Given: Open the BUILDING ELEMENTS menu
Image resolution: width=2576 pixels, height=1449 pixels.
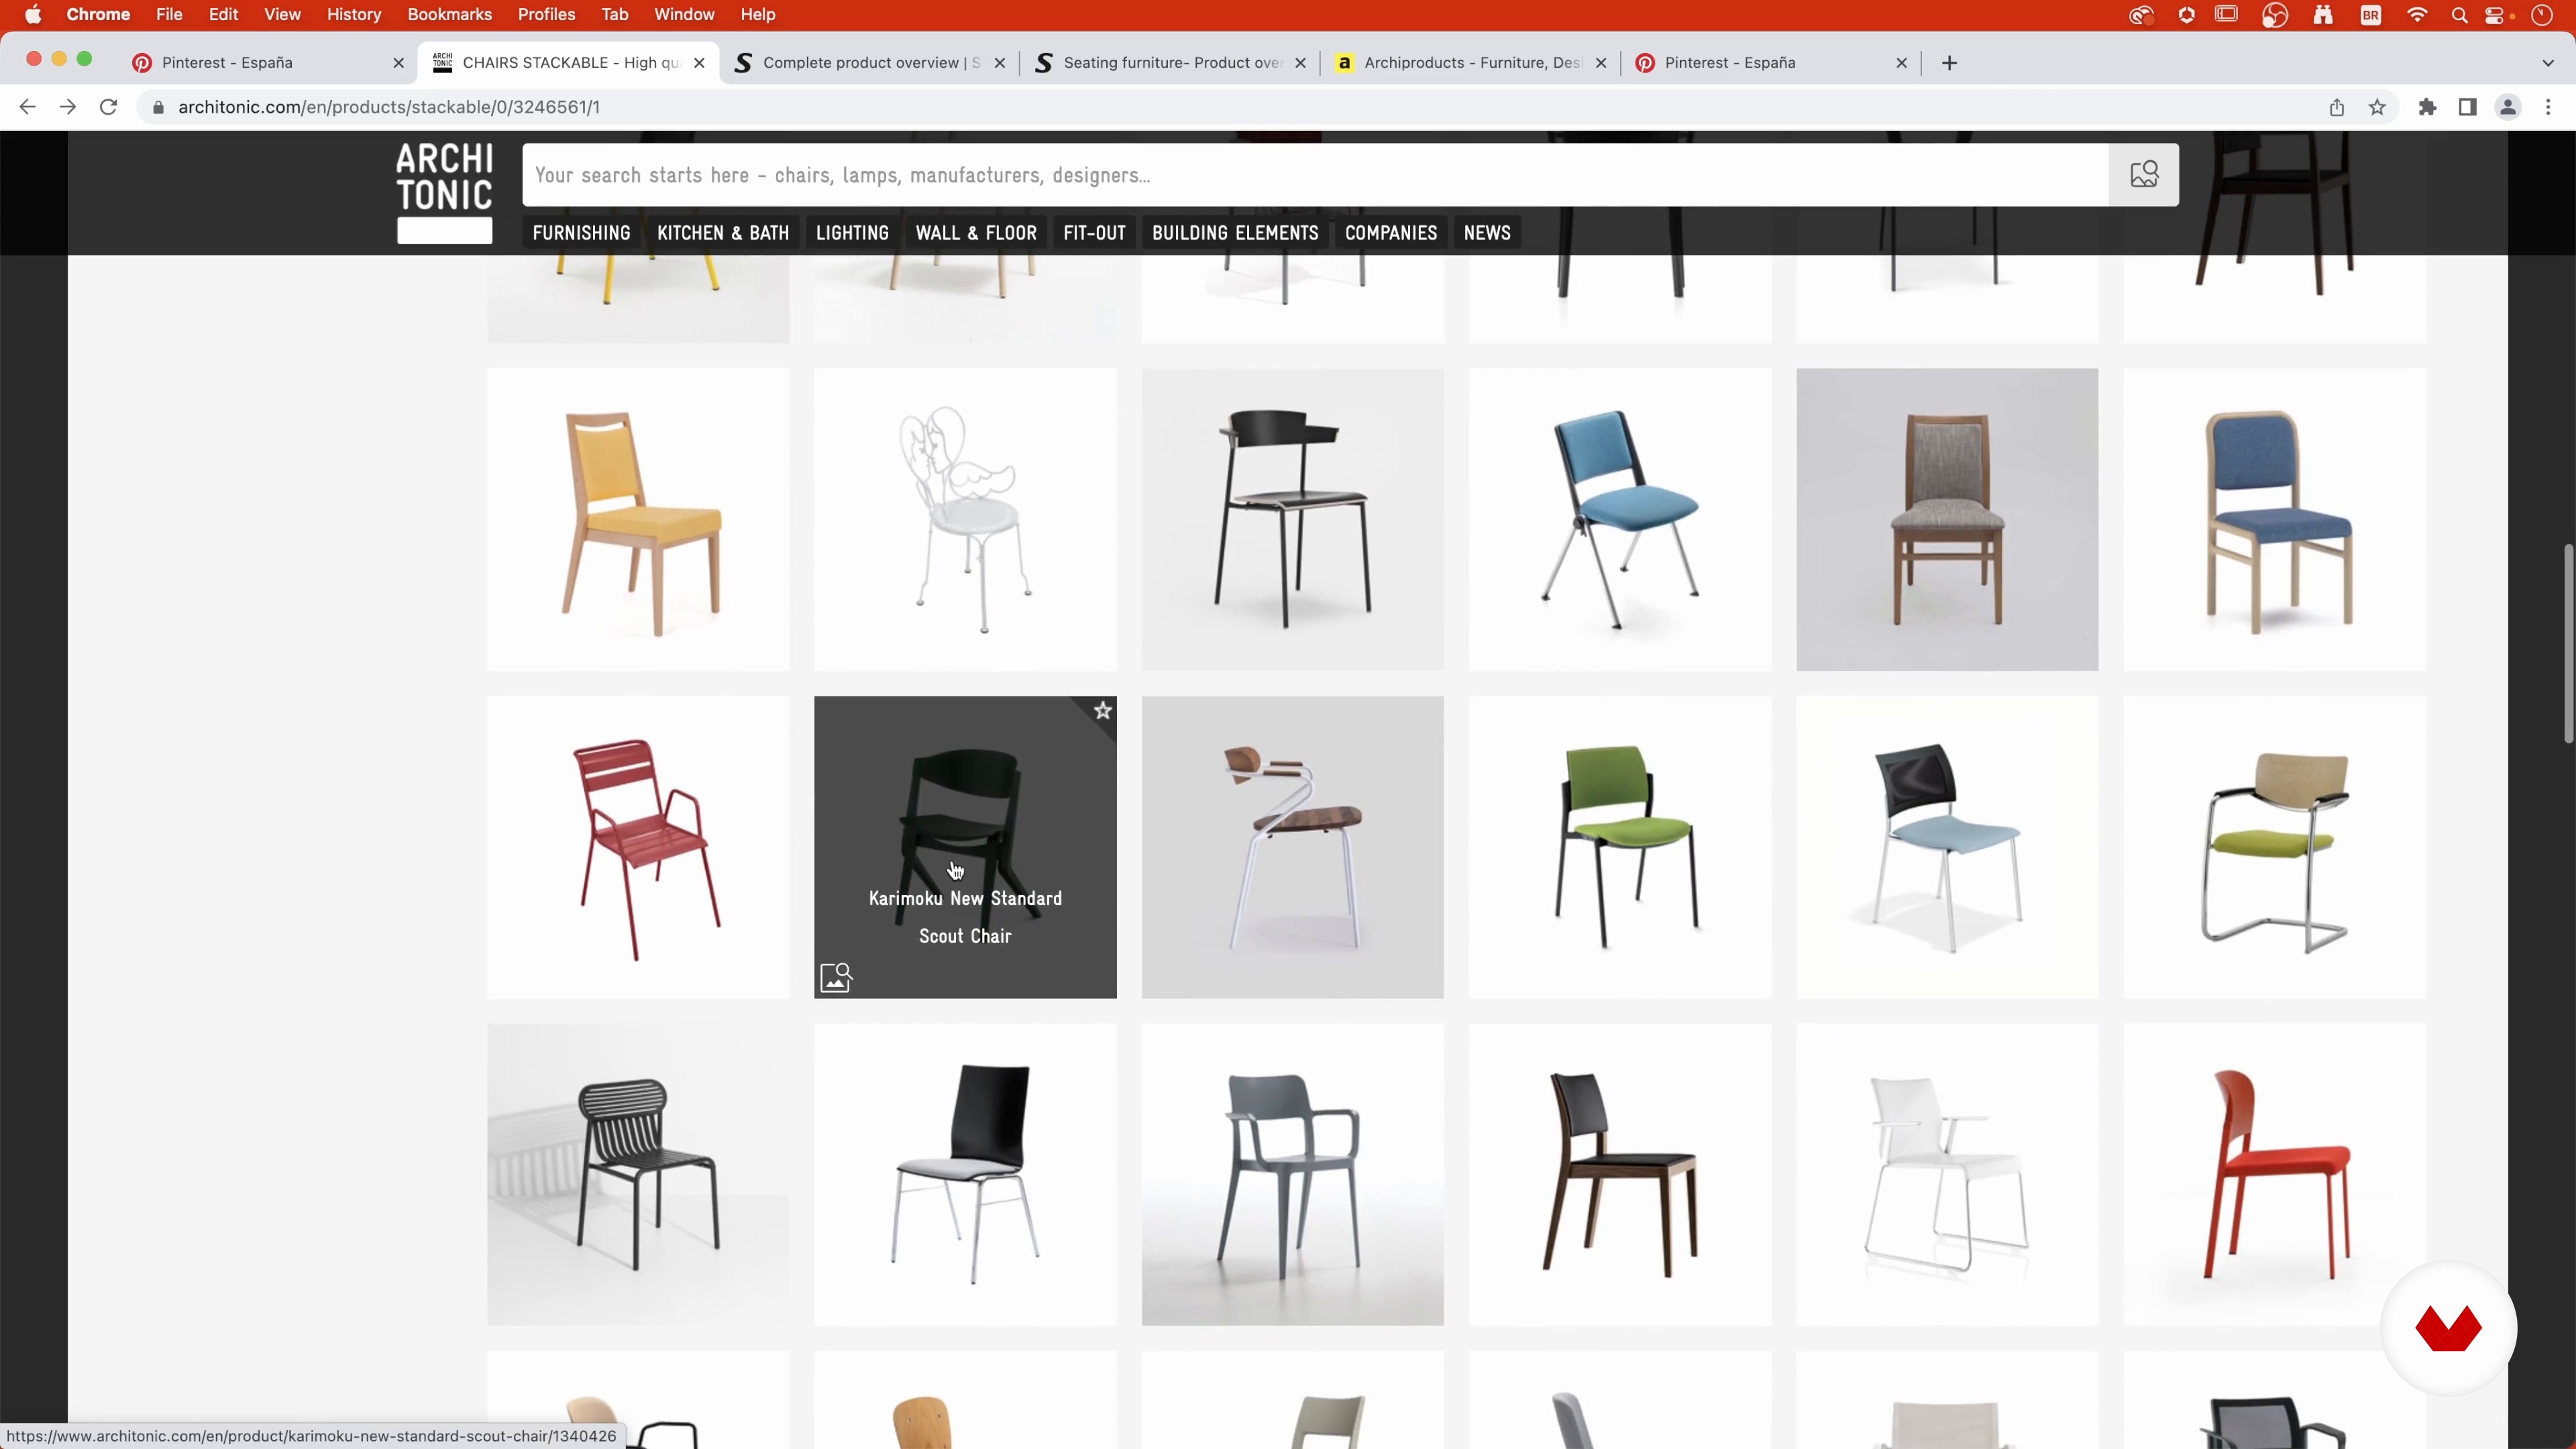Looking at the screenshot, I should coord(1235,233).
